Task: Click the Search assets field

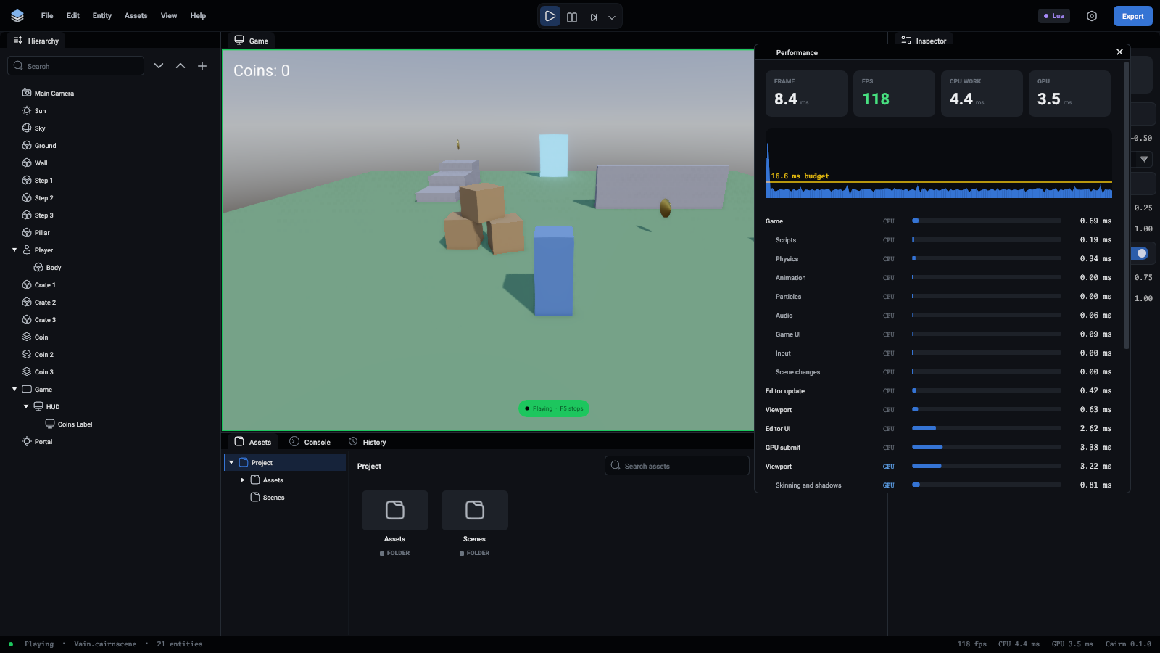Action: [676, 466]
